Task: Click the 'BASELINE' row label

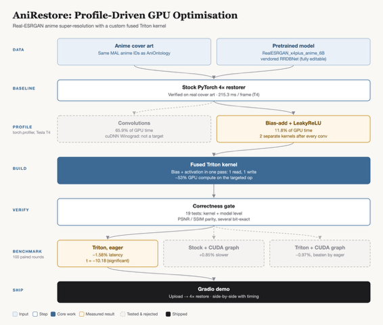Action: 24,88
